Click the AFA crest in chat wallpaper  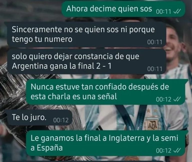pyautogui.click(x=152, y=126)
